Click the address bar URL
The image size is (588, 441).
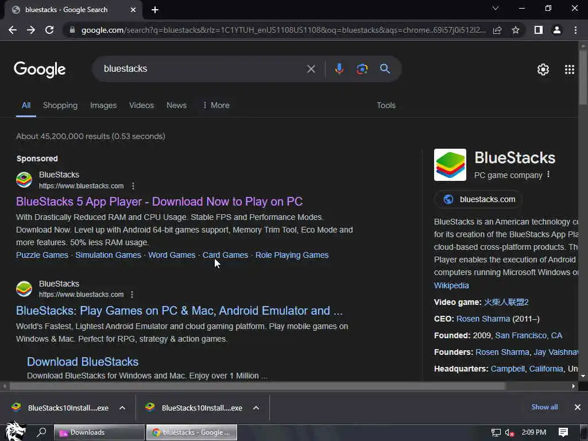coord(283,30)
